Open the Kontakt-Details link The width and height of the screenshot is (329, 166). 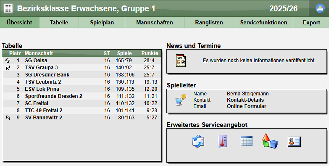point(245,100)
